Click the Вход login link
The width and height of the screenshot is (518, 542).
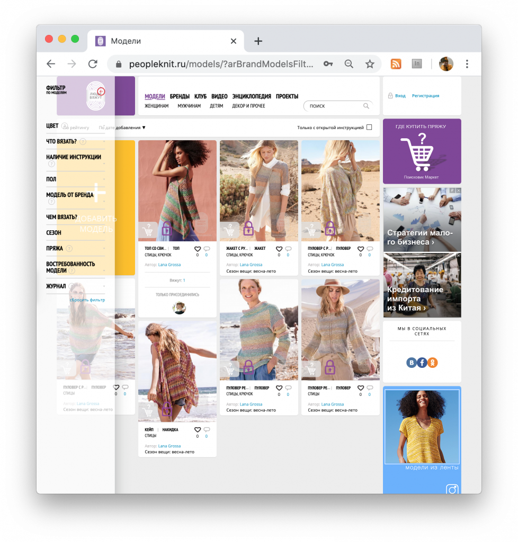(x=400, y=96)
